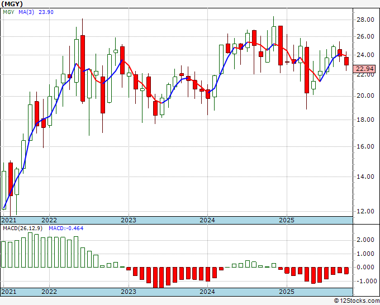Screen dimensions: 380x305
Task: Click the (MGY) ticker title
Action: 12,4
